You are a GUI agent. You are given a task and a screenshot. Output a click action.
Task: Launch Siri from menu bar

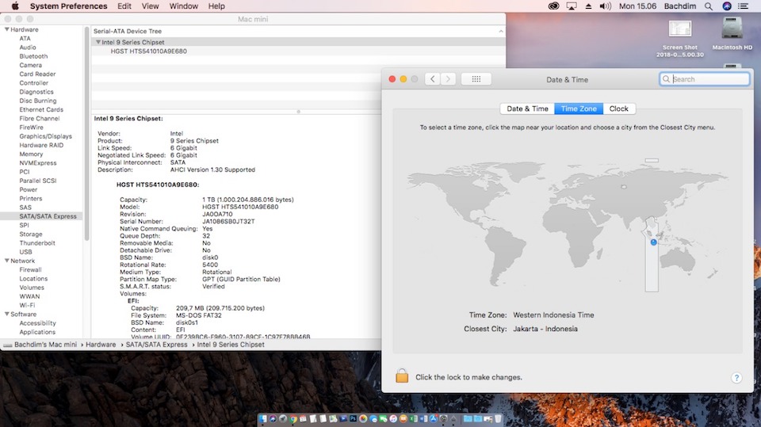(727, 6)
